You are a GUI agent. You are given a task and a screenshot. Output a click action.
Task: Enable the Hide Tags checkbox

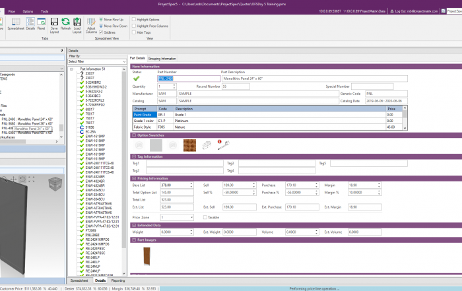pos(134,32)
